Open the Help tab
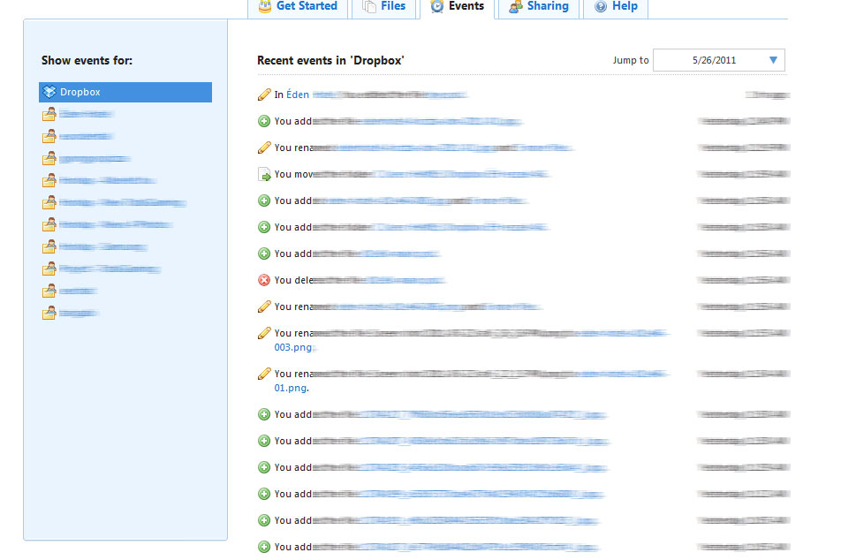841x560 pixels. coord(624,6)
